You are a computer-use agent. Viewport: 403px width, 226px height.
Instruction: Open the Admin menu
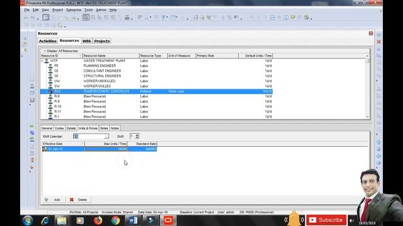(x=101, y=10)
